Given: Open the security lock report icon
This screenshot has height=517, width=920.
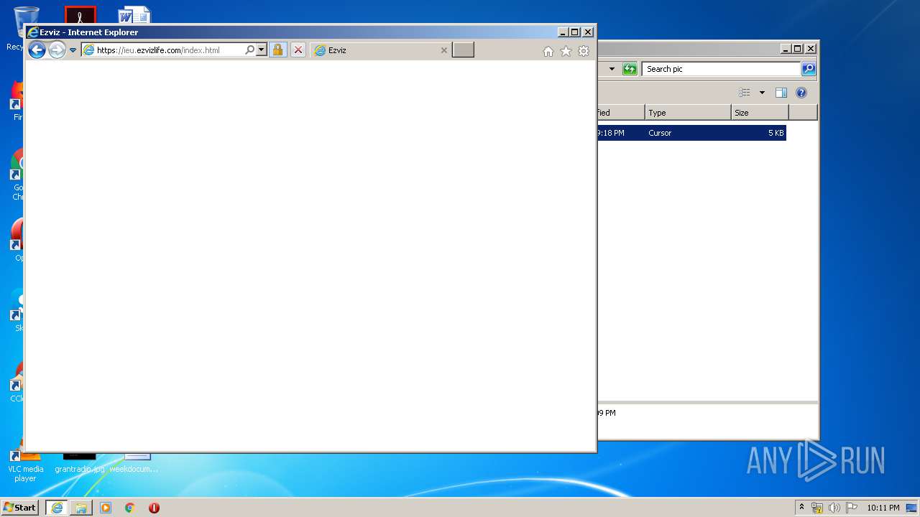Looking at the screenshot, I should 277,50.
